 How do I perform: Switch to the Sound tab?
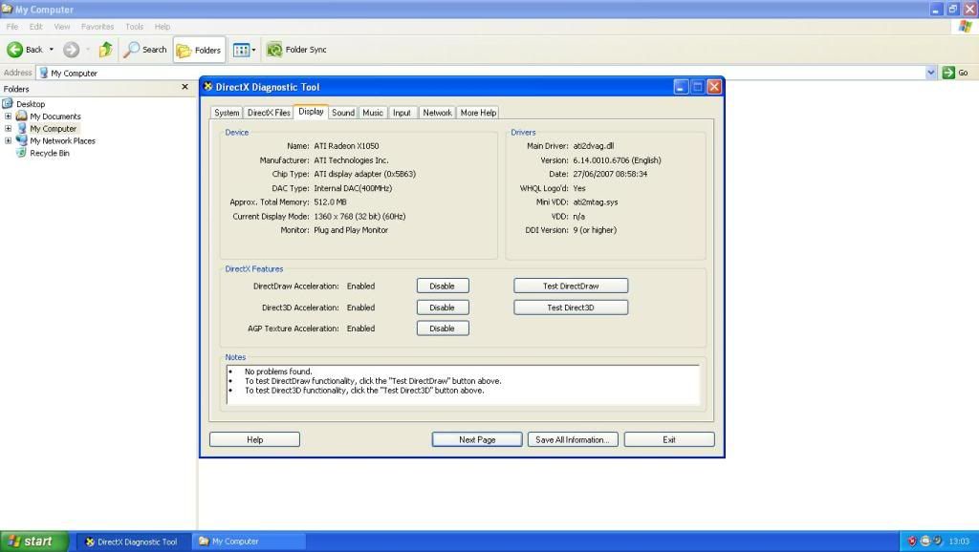343,113
